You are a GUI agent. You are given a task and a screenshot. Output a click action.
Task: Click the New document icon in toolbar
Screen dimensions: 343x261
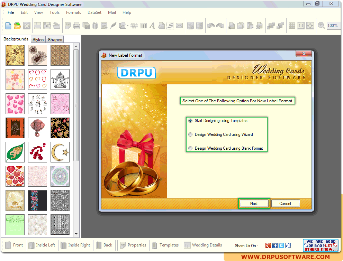click(x=8, y=26)
